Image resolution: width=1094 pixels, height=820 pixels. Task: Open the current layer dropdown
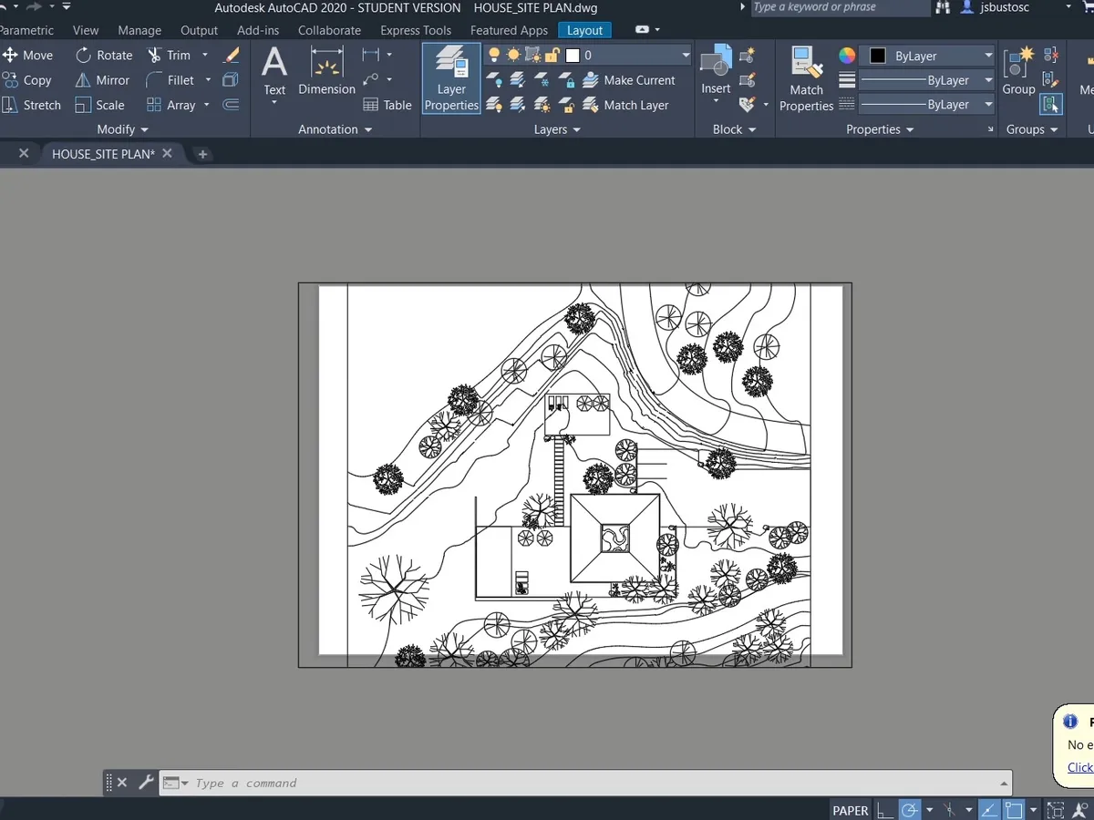[x=684, y=55]
